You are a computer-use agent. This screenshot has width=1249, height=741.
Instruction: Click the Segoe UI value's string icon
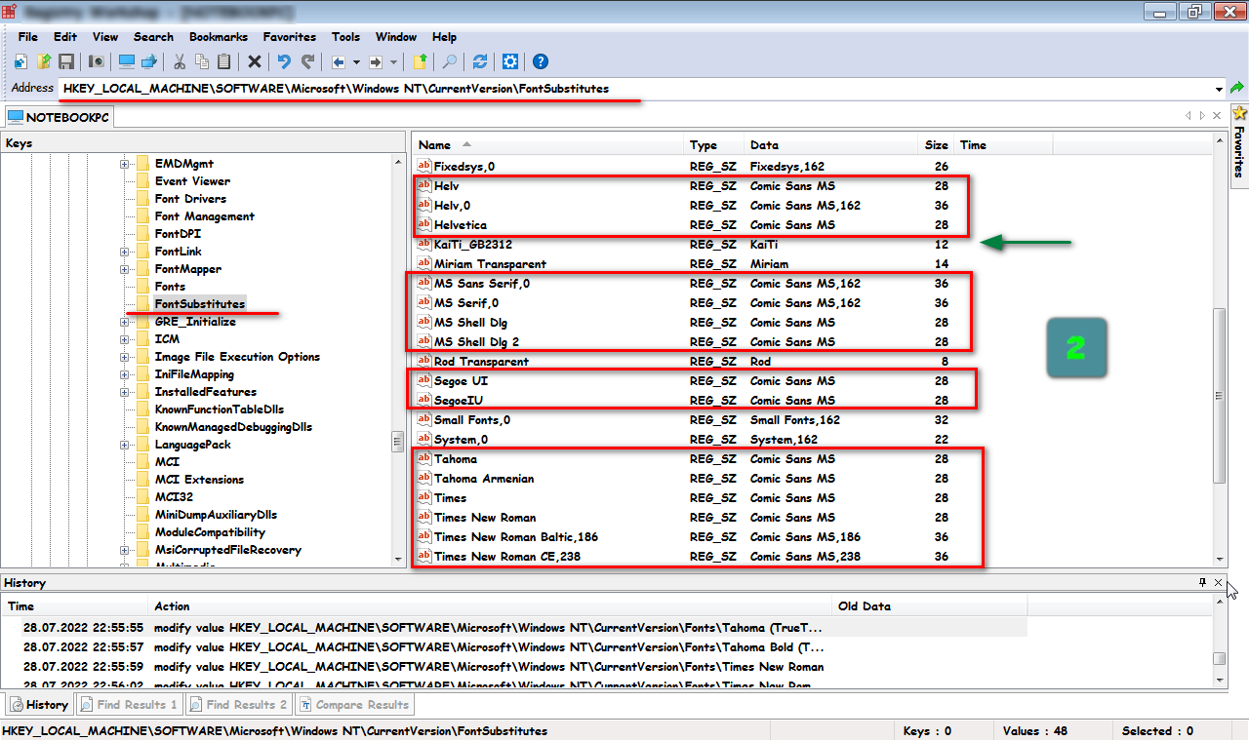424,381
